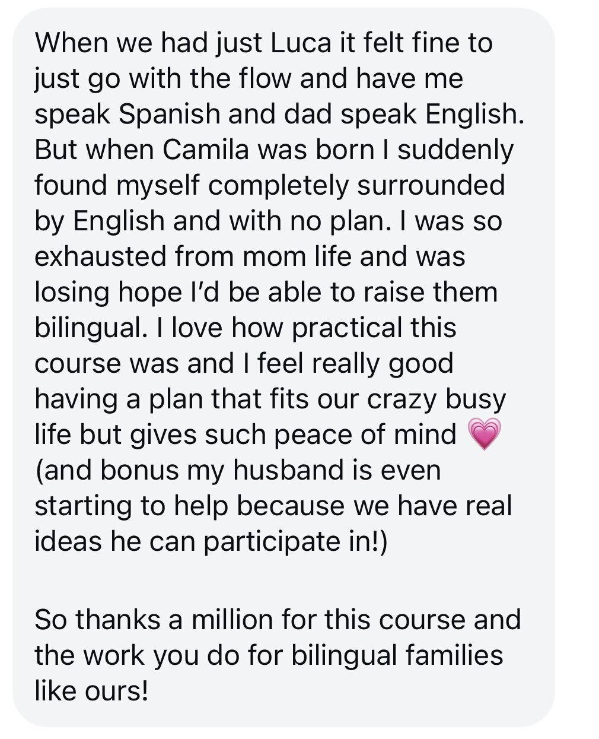Click the words "like ours!" at the end

point(91,691)
